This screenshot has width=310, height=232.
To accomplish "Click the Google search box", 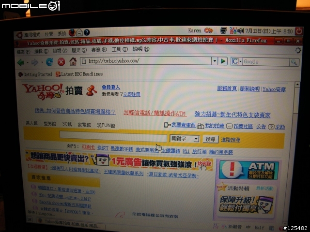I will click(x=266, y=62).
